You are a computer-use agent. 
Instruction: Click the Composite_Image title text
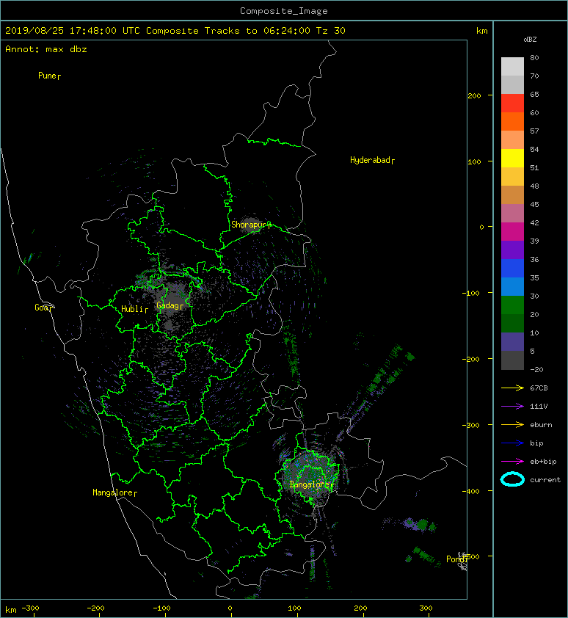point(284,11)
